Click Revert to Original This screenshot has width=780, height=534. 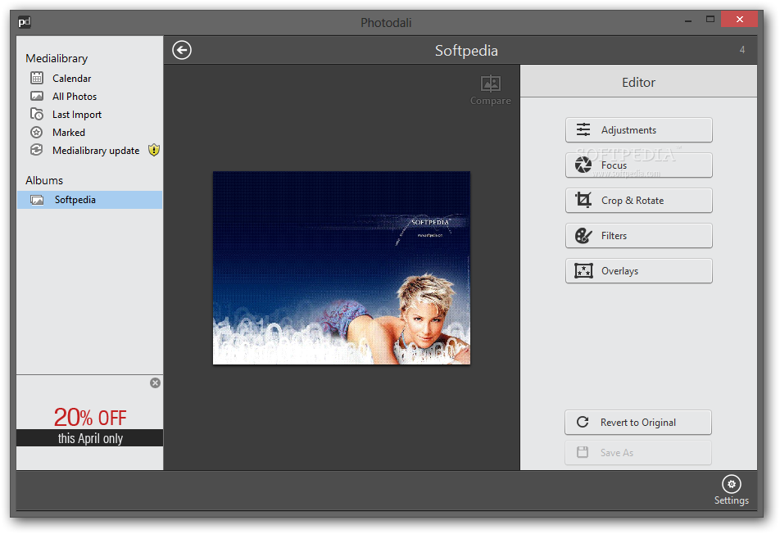(638, 422)
